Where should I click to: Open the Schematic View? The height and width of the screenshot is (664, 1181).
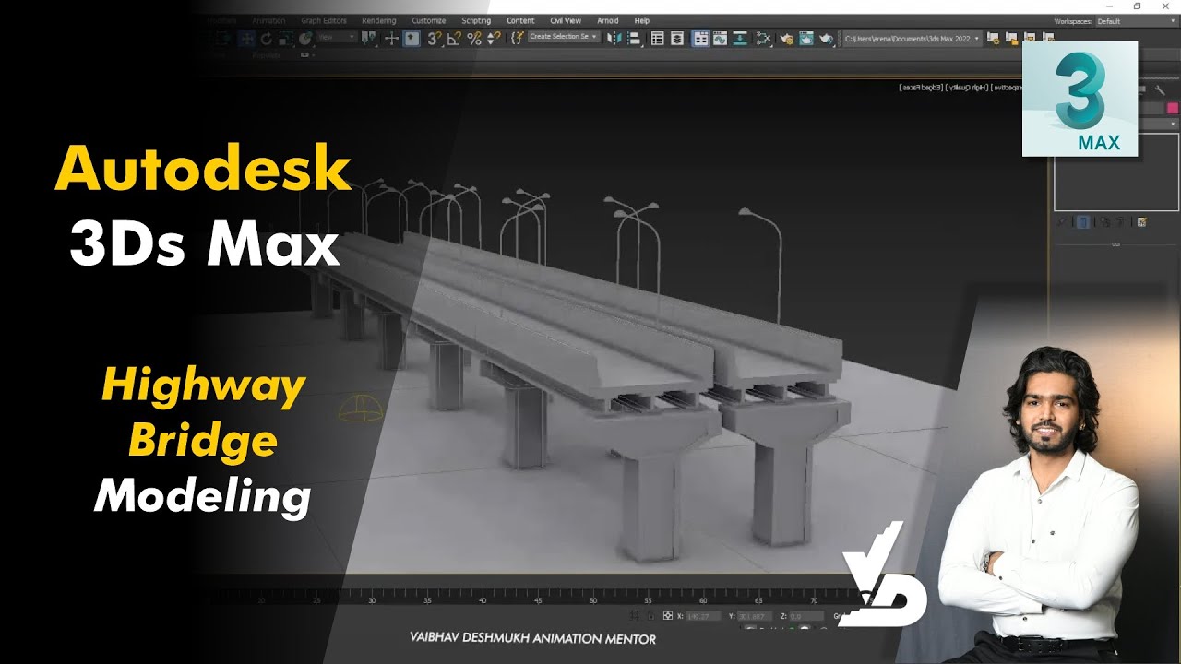pos(762,39)
